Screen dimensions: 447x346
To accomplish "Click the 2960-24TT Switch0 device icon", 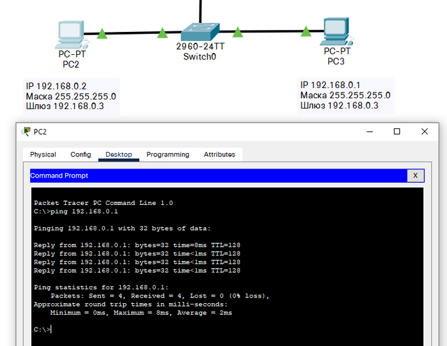I will (200, 32).
